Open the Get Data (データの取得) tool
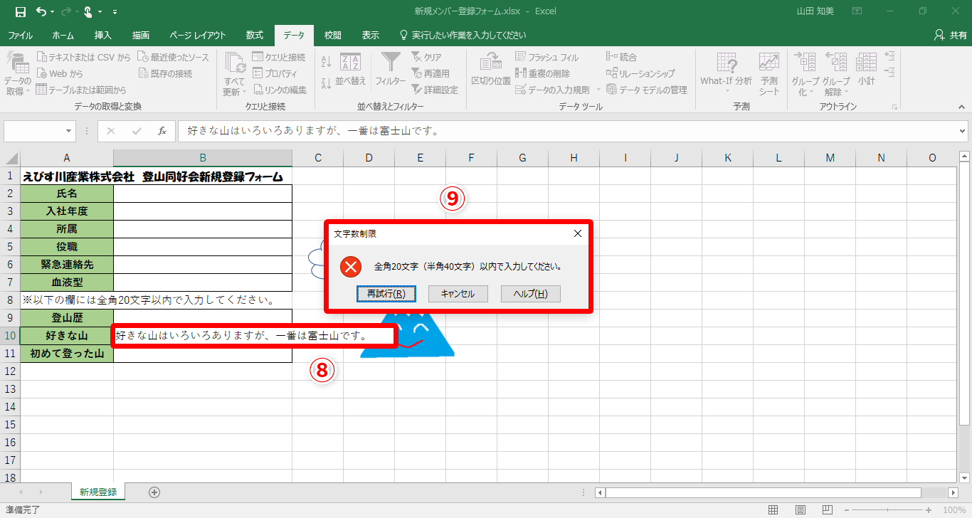972x518 pixels. click(x=16, y=74)
